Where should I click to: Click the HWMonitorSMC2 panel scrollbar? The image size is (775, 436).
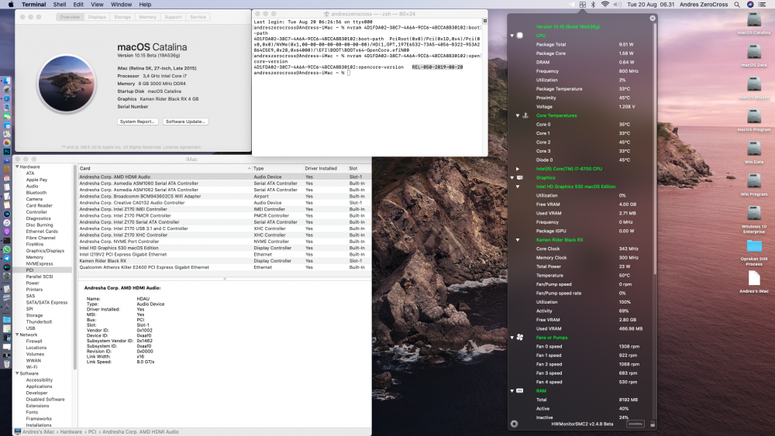[655, 148]
